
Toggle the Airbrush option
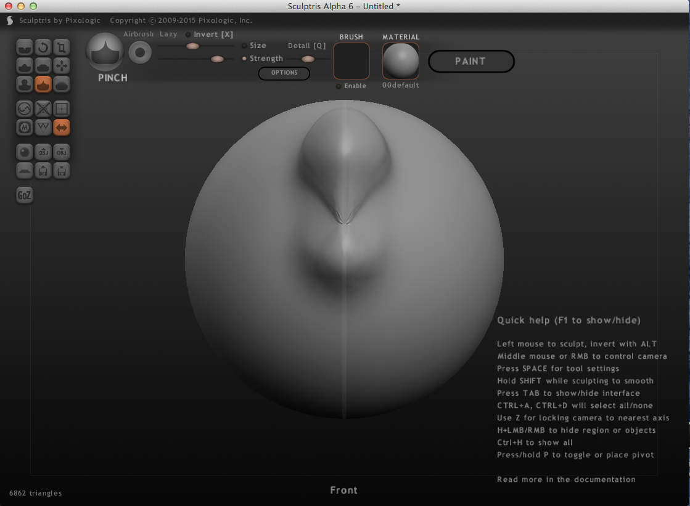138,34
